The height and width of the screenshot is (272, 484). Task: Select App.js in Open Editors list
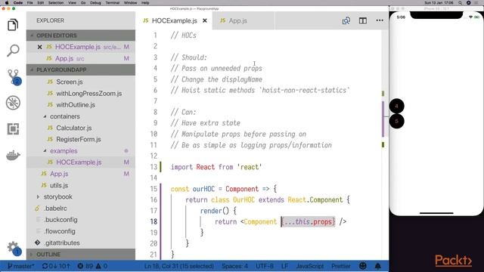point(81,58)
